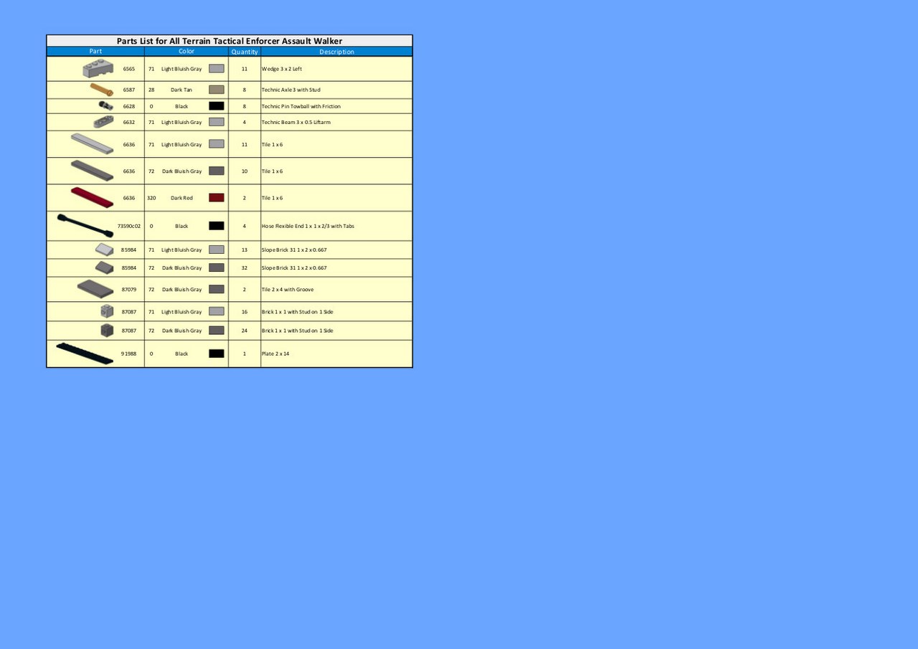Click the light gray Brick 1 x 1 Stud image
918x649 pixels.
(107, 311)
